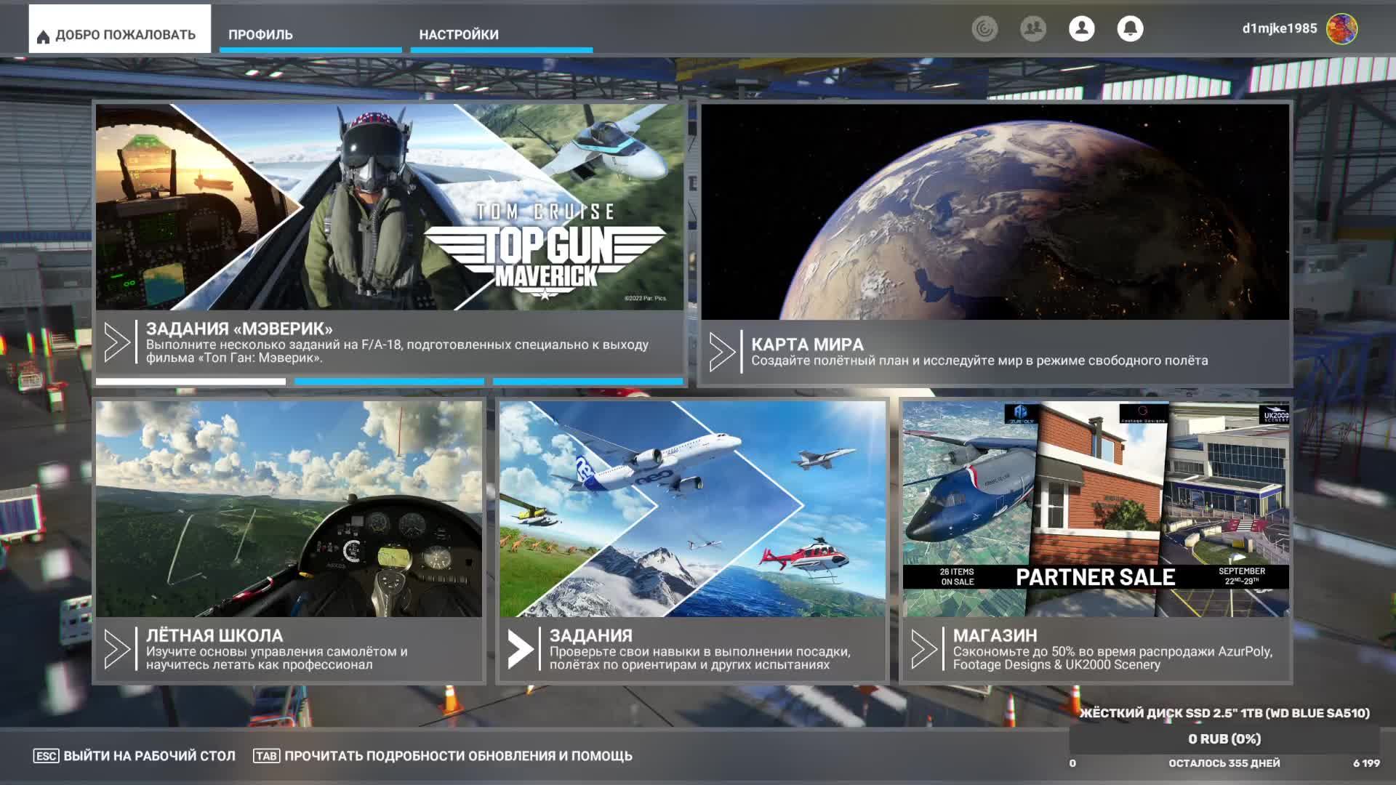Click the Footage Designs logo on sale banner
This screenshot has width=1396, height=785.
pos(1143,414)
